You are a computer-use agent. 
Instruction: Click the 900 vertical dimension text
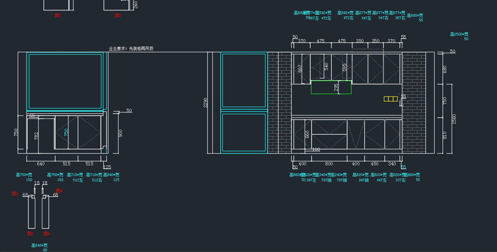121,132
